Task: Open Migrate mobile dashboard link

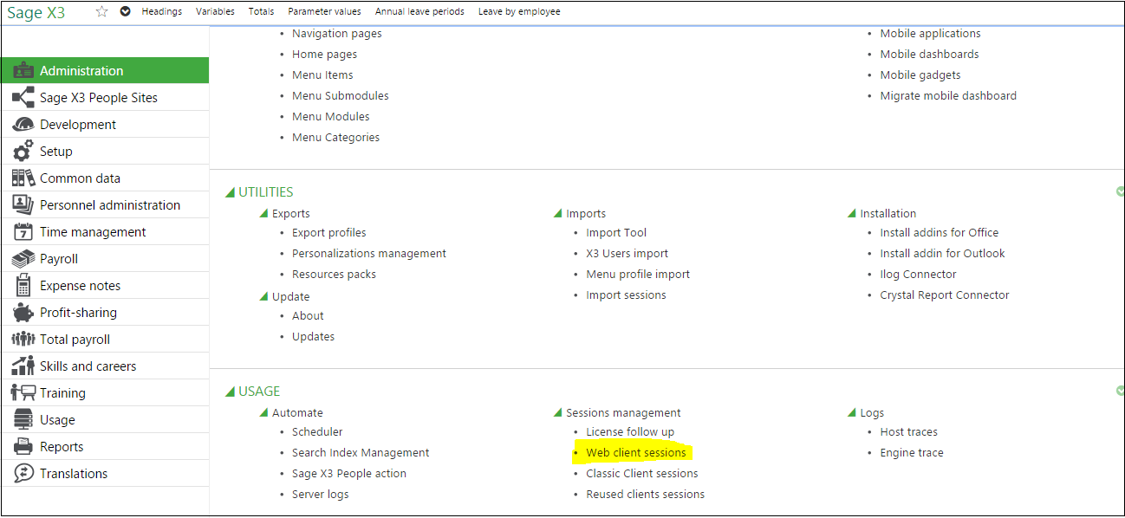Action: tap(948, 95)
